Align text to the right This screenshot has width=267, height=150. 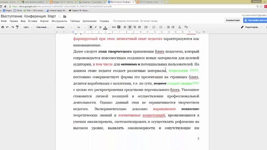[x=135, y=27]
